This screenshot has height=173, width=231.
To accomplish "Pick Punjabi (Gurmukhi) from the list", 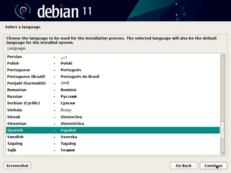I will point(113,83).
